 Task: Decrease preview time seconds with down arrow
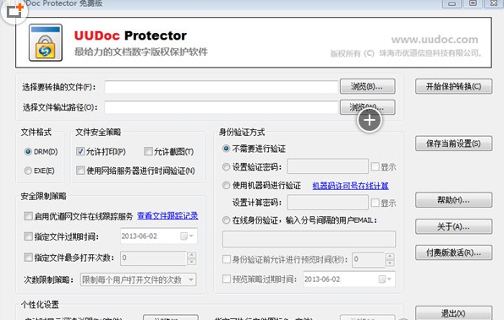390,263
